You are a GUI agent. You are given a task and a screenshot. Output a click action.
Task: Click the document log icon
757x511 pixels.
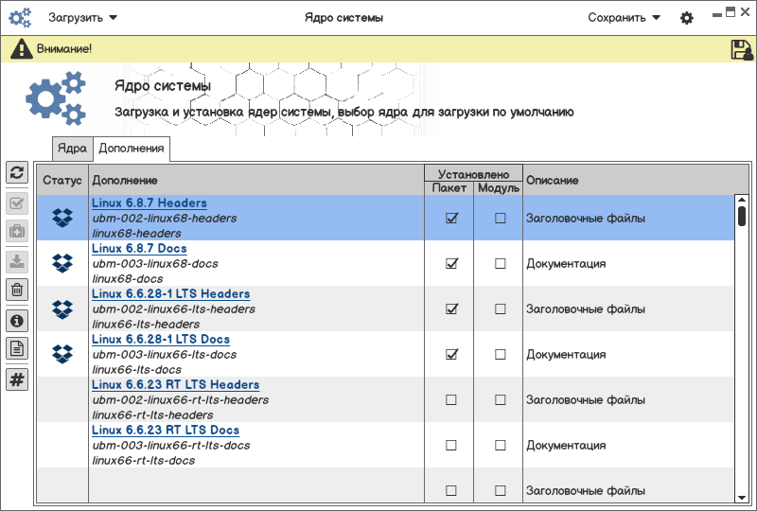(x=17, y=349)
